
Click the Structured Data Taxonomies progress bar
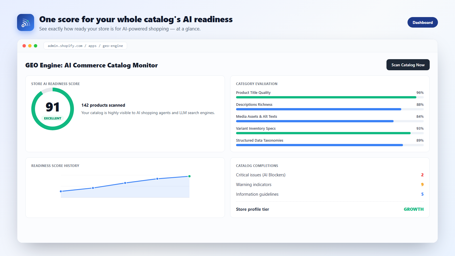pos(330,145)
